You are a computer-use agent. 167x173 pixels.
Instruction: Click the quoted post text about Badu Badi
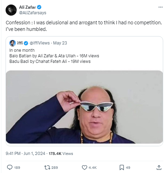(50, 61)
